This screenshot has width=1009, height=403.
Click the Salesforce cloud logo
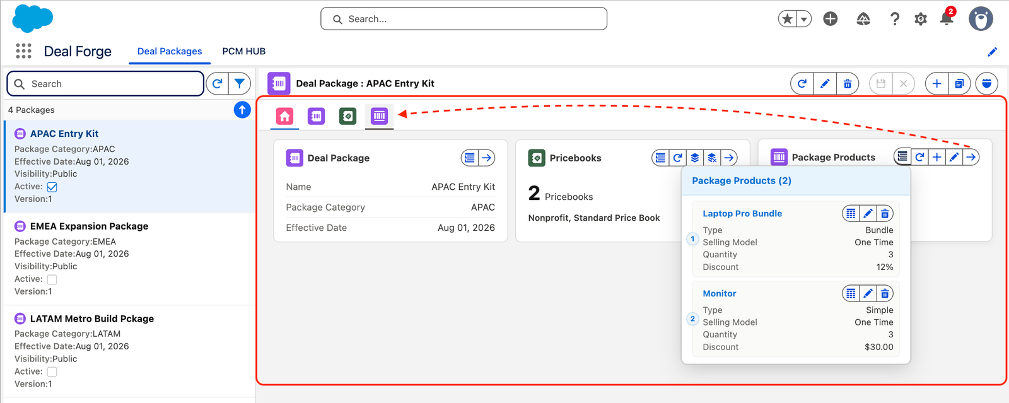click(33, 18)
